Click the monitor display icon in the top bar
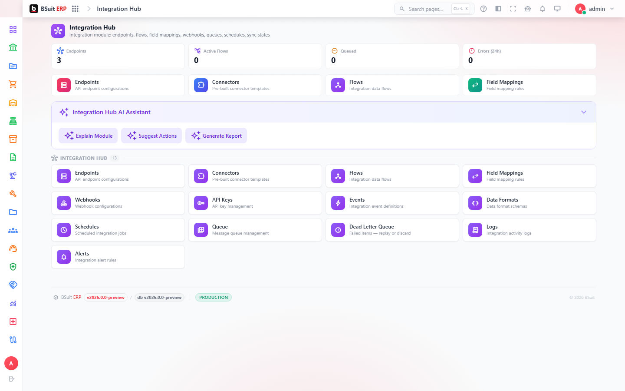The height and width of the screenshot is (391, 625). (557, 9)
